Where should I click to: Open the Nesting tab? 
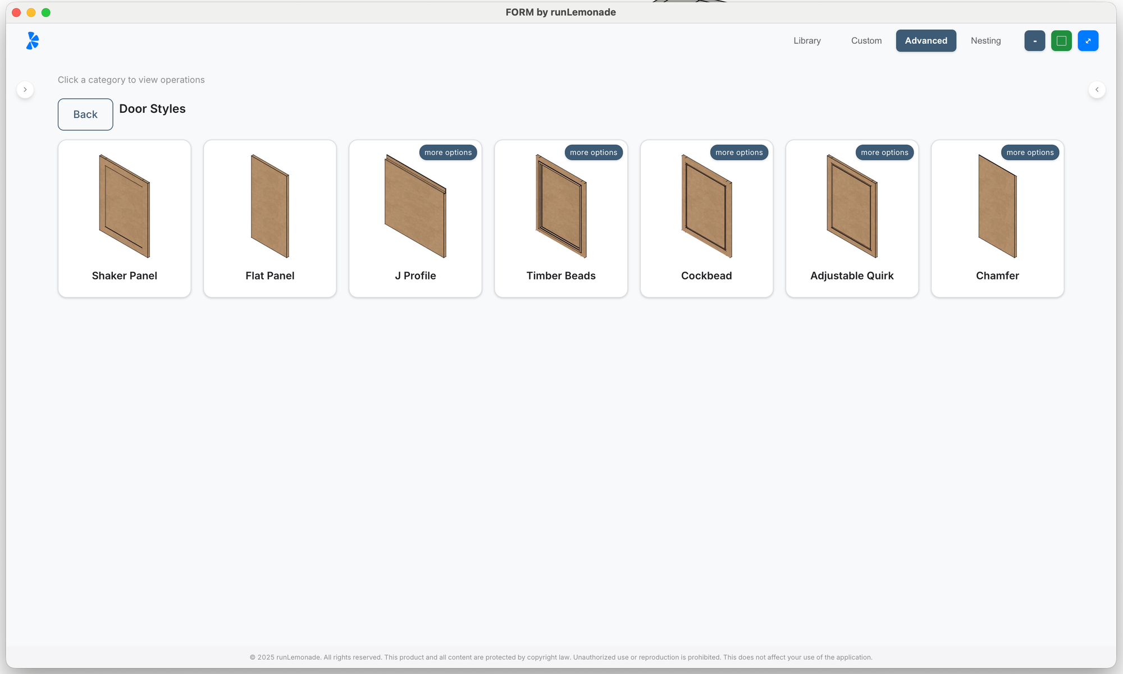pos(985,40)
